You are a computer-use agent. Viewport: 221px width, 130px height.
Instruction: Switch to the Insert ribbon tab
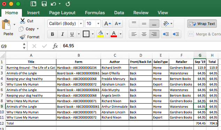[33, 13]
